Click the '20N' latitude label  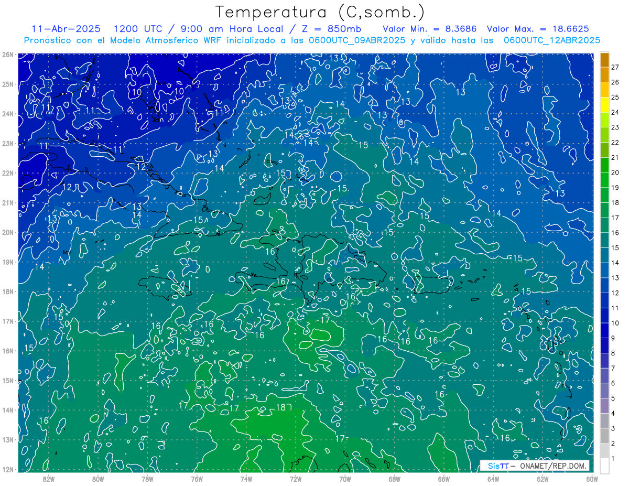click(7, 232)
